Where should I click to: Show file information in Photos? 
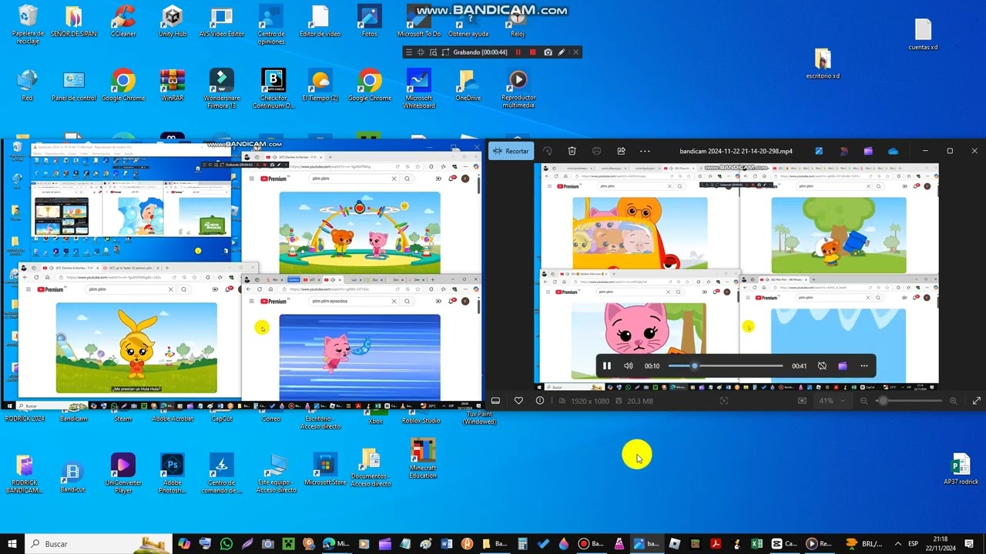540,401
